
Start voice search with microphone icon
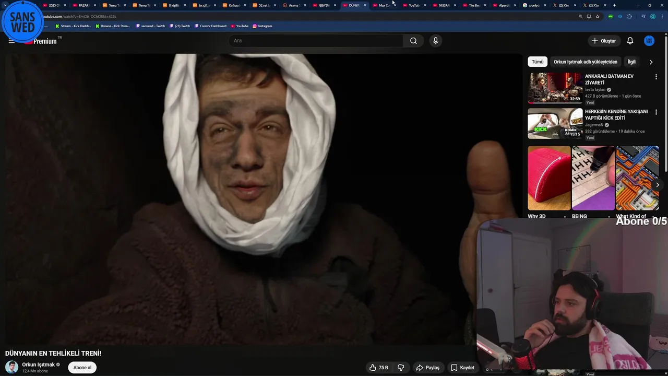tap(435, 41)
